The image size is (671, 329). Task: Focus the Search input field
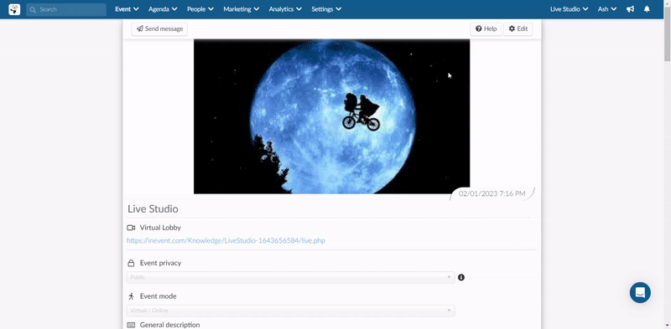tap(66, 9)
